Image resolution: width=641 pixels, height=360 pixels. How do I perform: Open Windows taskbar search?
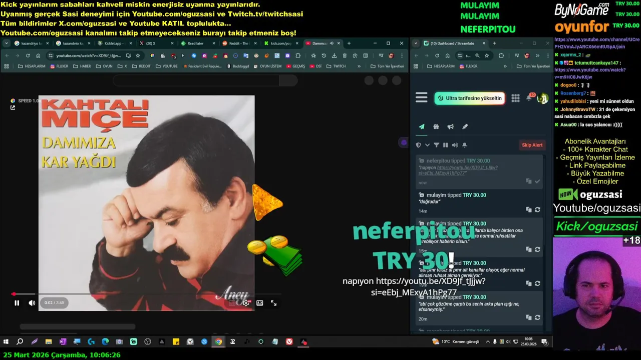[x=20, y=341]
